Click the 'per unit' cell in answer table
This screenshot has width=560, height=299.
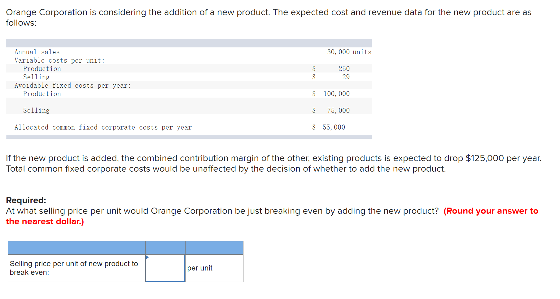tap(214, 268)
